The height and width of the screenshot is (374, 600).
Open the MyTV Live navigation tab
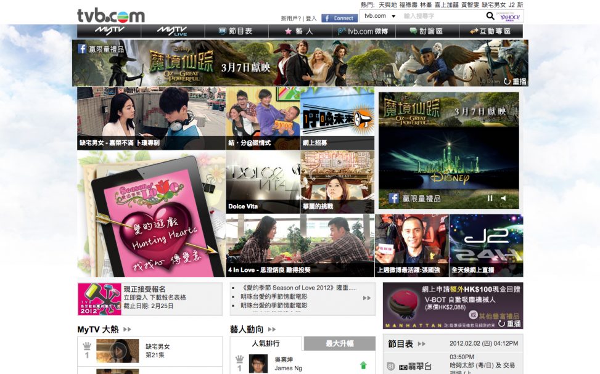click(173, 31)
